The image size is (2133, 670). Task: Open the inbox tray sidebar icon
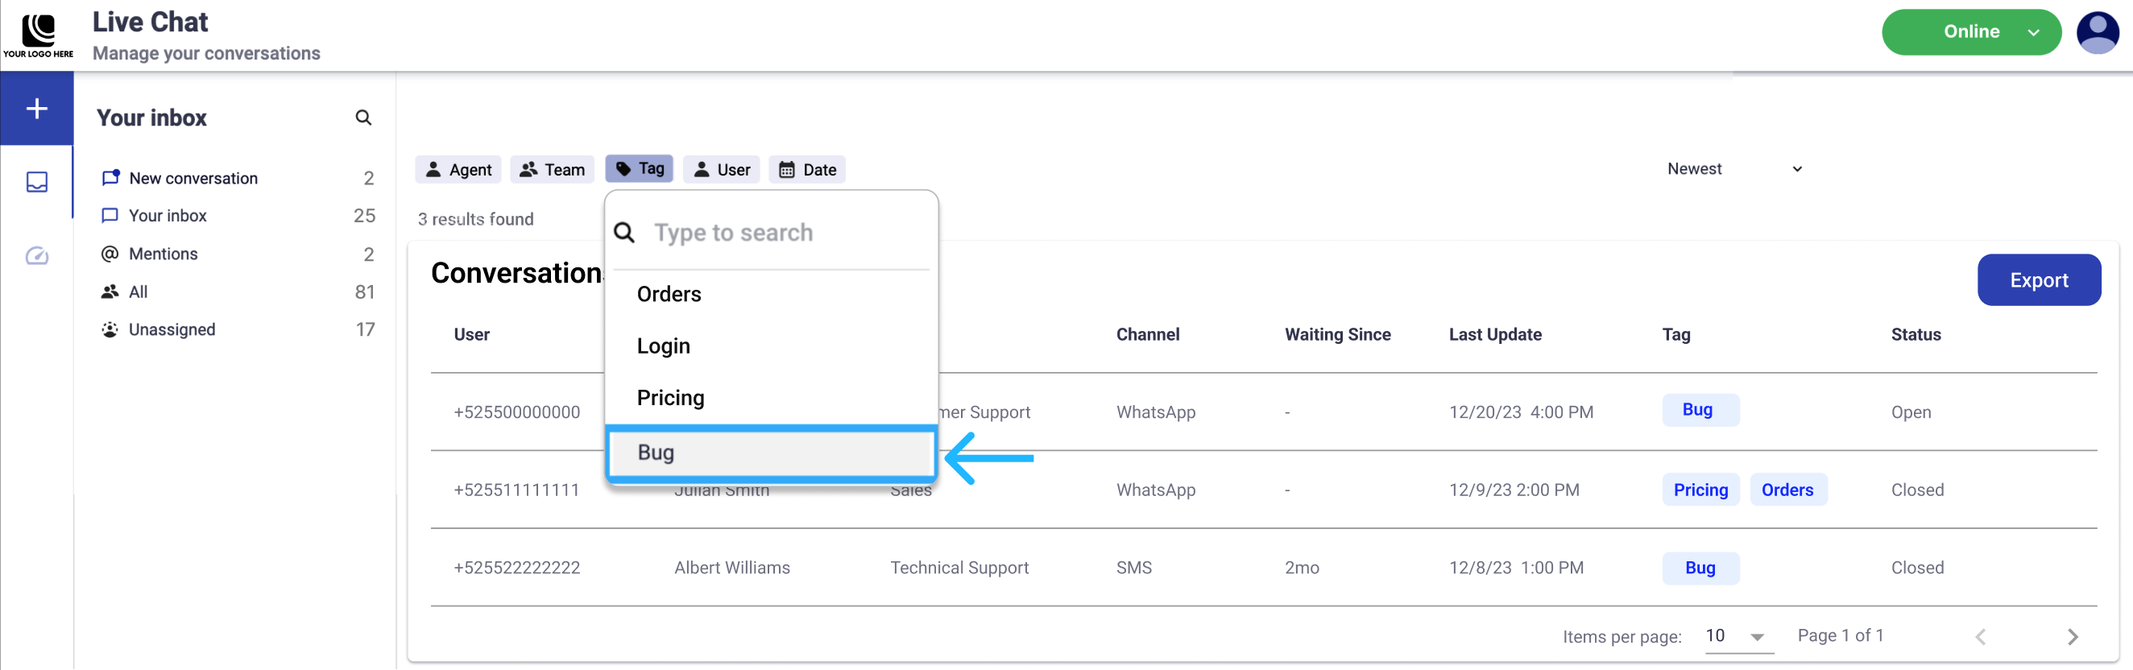point(37,181)
